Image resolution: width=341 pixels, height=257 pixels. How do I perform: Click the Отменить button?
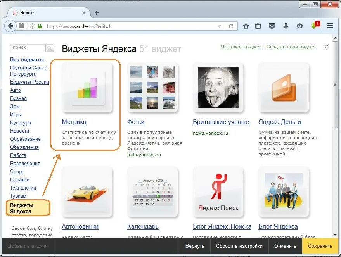click(x=285, y=246)
